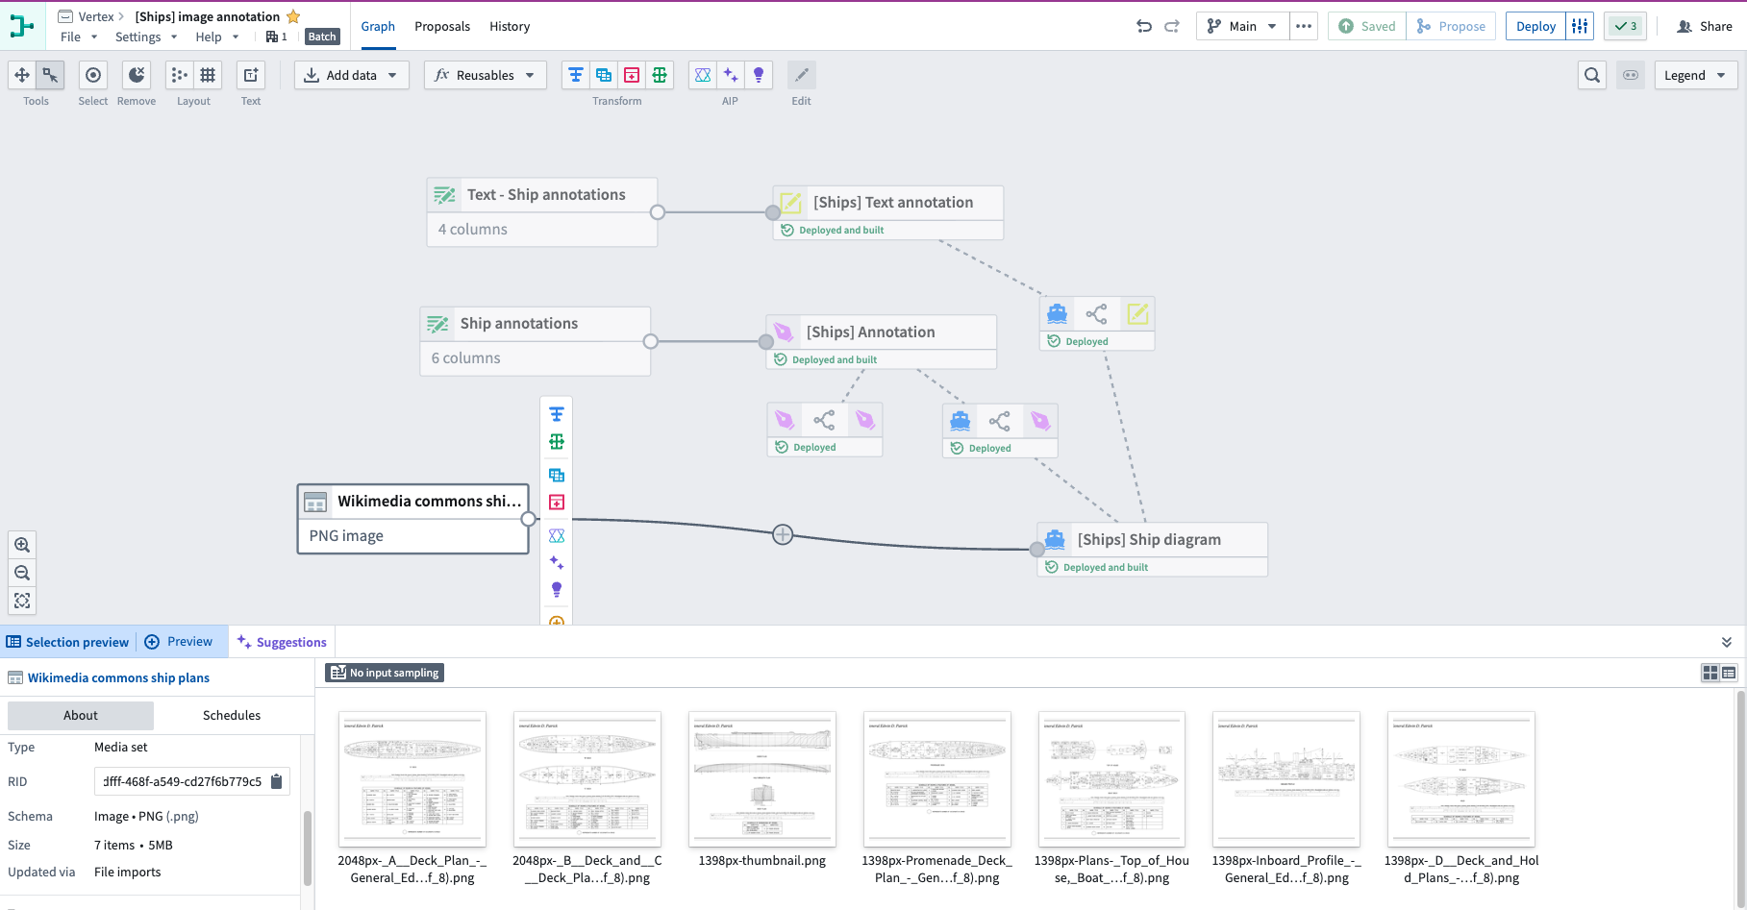The height and width of the screenshot is (910, 1747).
Task: Open the Suggestions tab
Action: pyautogui.click(x=282, y=642)
